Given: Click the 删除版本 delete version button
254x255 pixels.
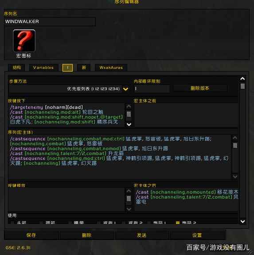Looking at the screenshot, I should click(x=200, y=88).
